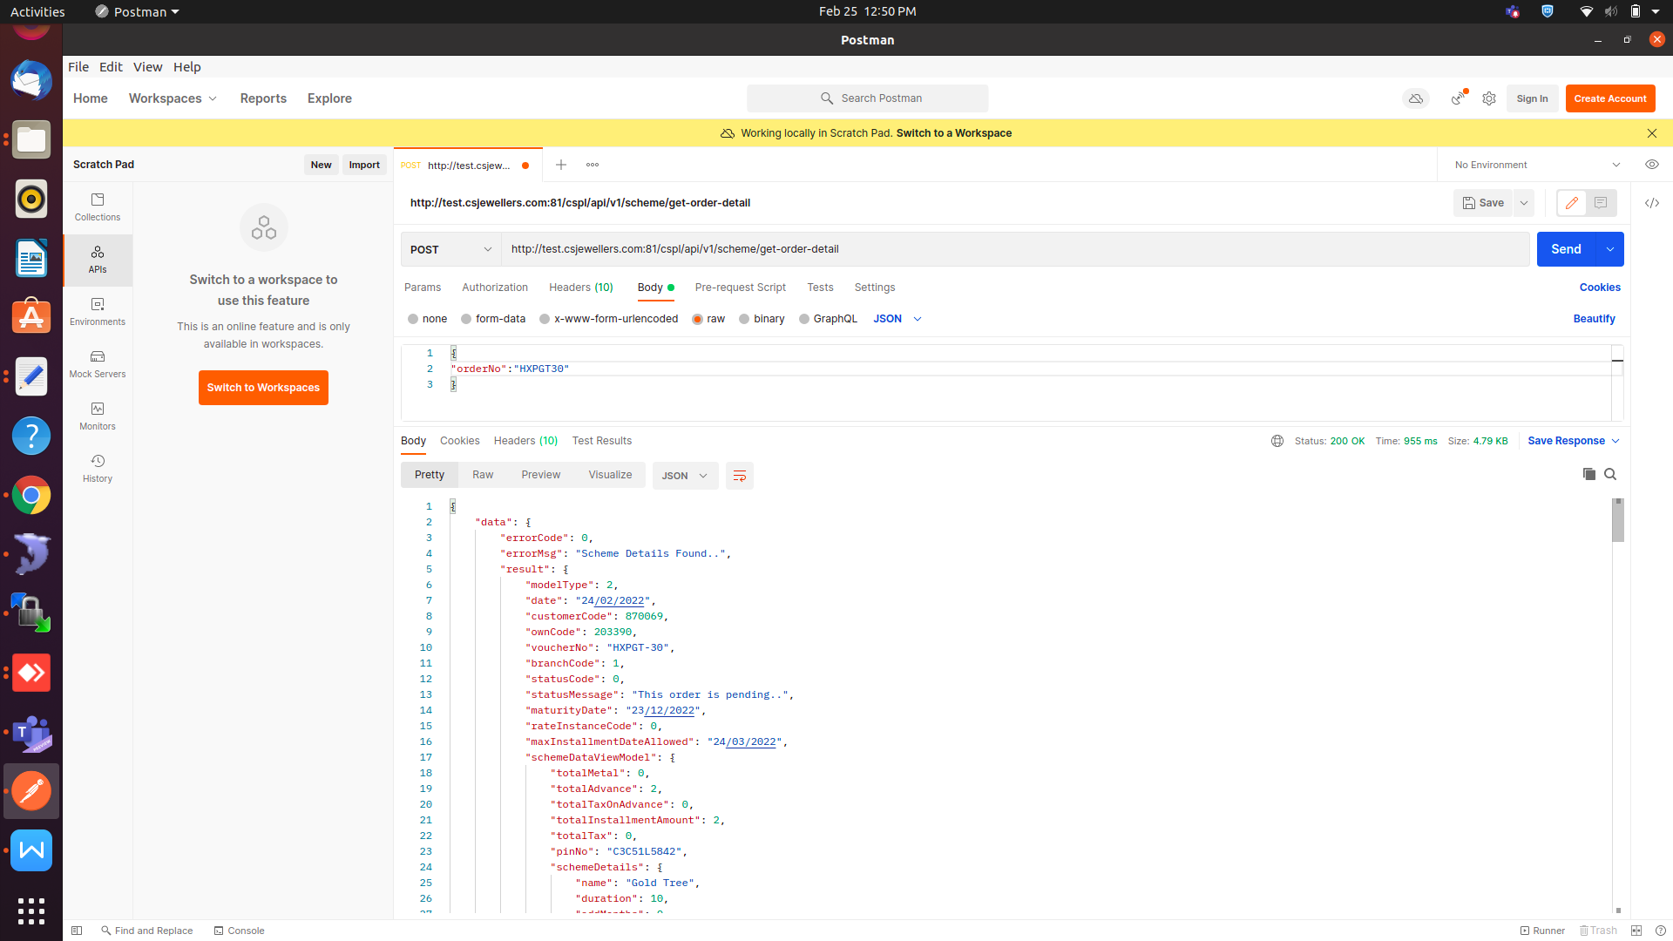1673x941 pixels.
Task: Click the capture requests satellite icon
Action: click(x=1458, y=98)
